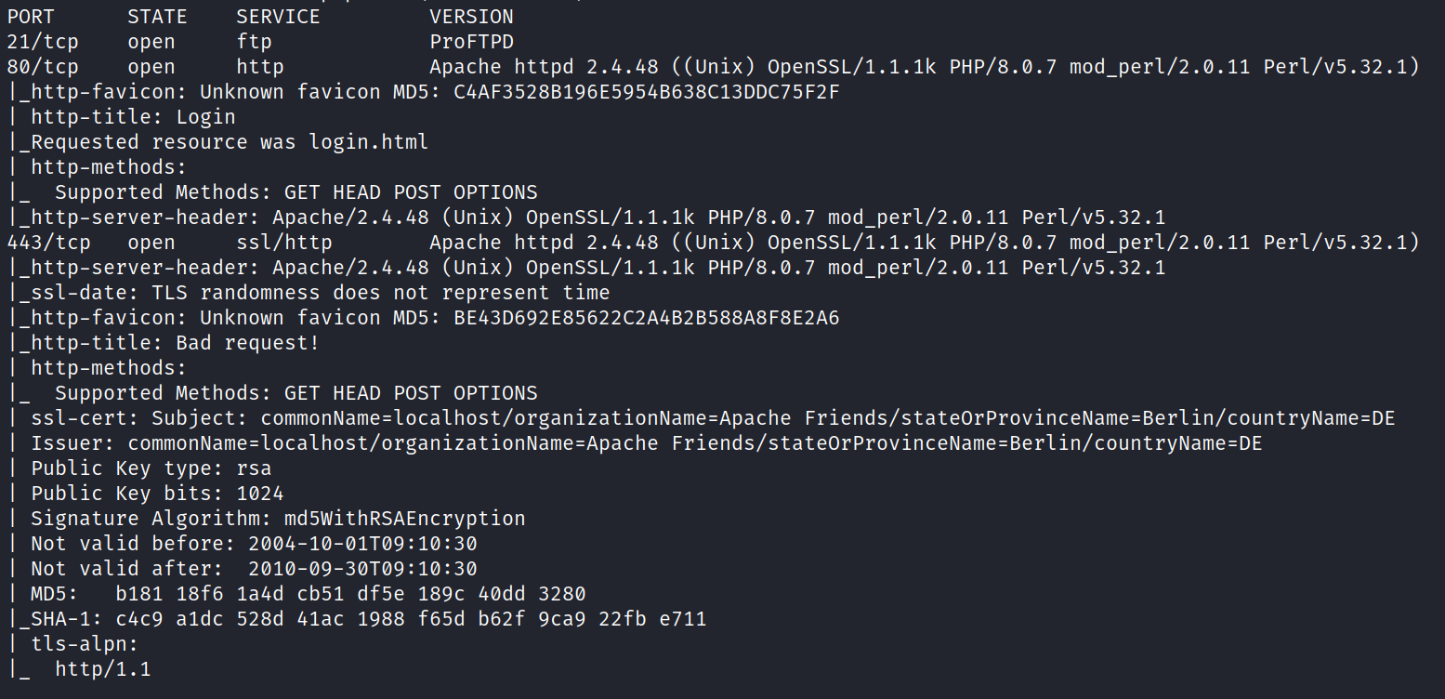Image resolution: width=1445 pixels, height=699 pixels.
Task: Click the STATE column header
Action: click(x=157, y=17)
